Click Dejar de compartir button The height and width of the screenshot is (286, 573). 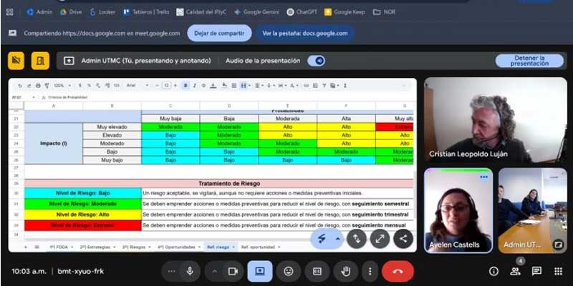[x=219, y=33]
